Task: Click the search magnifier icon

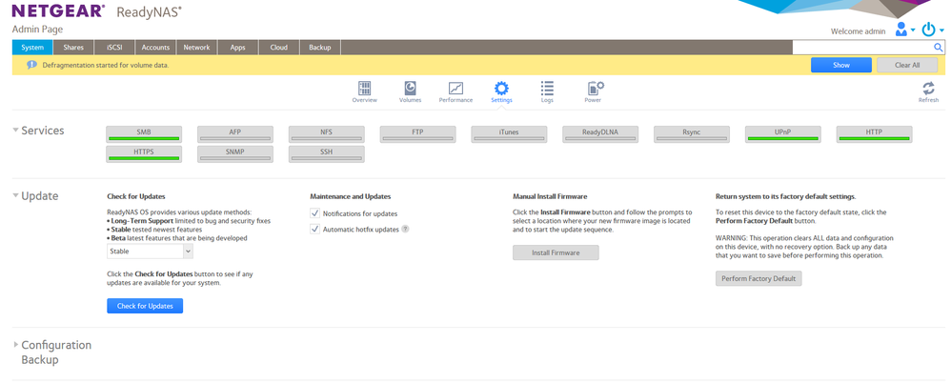Action: (x=939, y=47)
